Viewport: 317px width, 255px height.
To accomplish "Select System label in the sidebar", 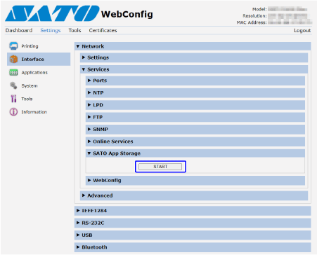I will click(x=30, y=85).
